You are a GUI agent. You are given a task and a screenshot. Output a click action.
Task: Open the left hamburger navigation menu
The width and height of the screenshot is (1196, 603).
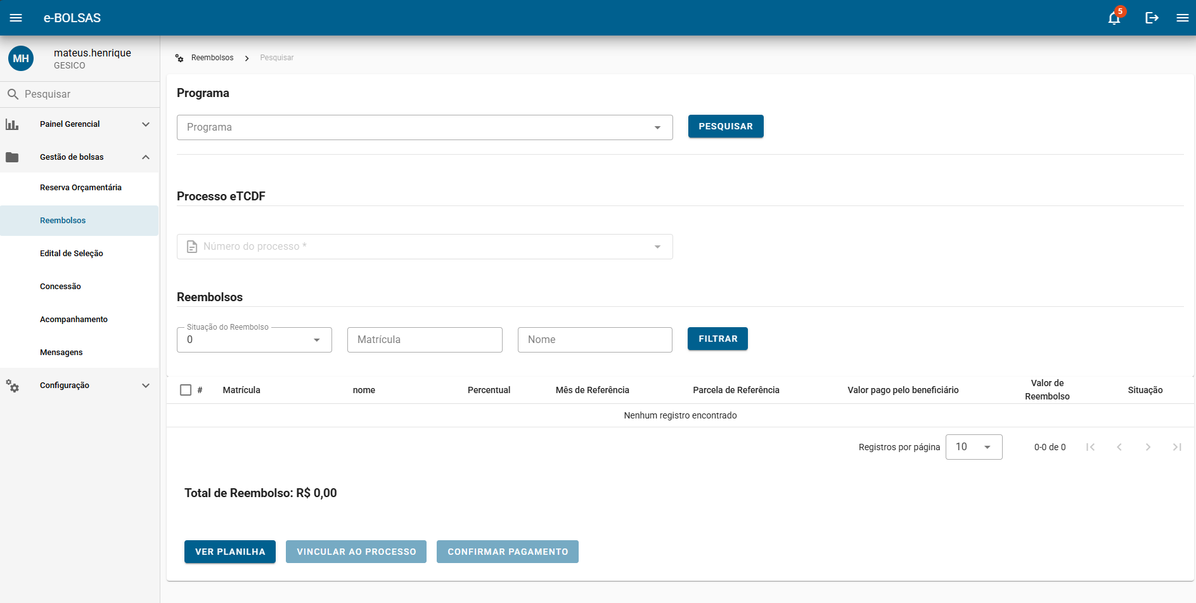click(16, 18)
